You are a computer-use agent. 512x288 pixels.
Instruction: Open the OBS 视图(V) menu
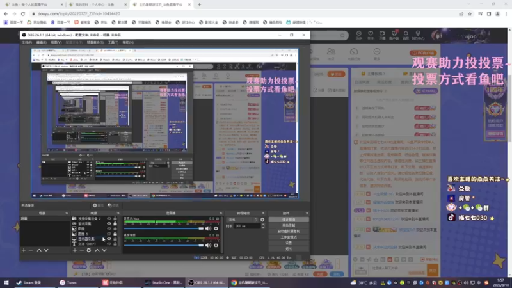(x=56, y=42)
